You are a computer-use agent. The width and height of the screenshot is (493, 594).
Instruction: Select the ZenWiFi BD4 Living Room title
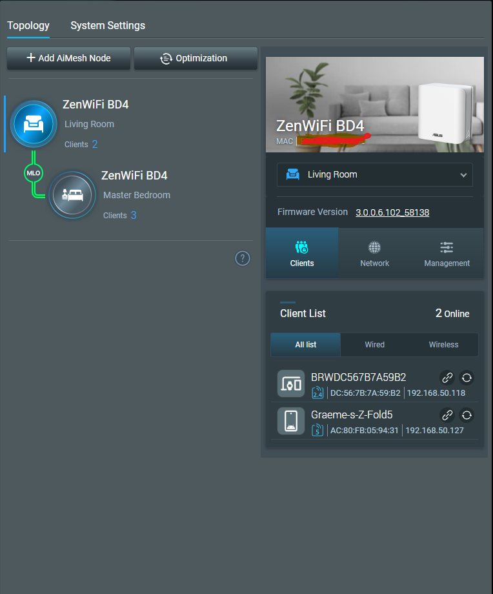click(x=96, y=105)
